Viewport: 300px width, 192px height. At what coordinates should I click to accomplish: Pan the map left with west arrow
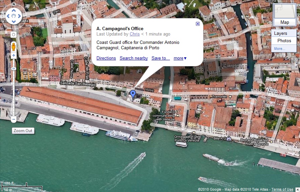[x=8, y=16]
